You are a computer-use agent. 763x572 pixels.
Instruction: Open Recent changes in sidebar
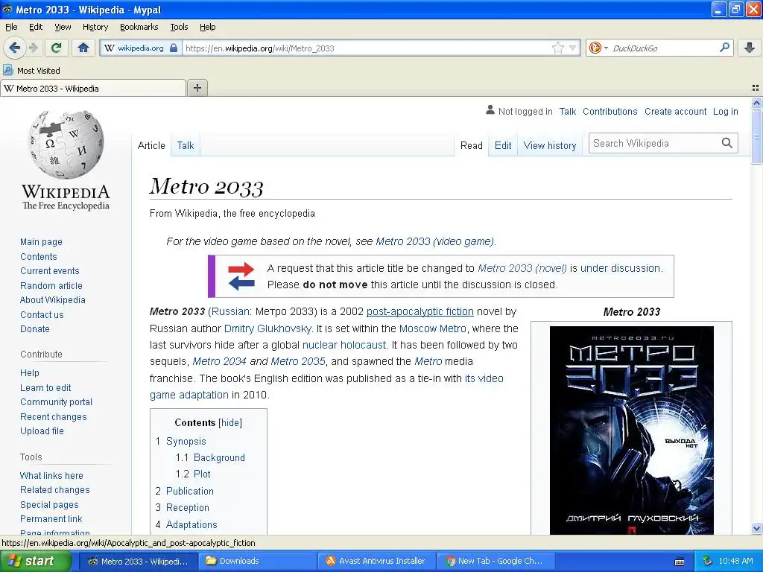(x=54, y=417)
